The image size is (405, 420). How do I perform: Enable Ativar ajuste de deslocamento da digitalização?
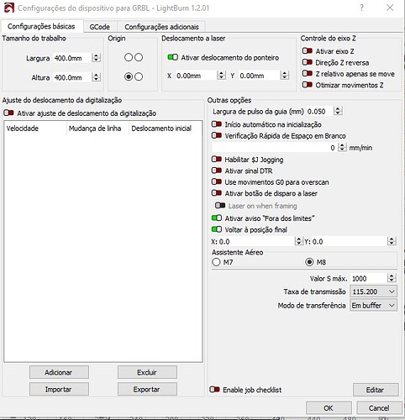pyautogui.click(x=8, y=113)
